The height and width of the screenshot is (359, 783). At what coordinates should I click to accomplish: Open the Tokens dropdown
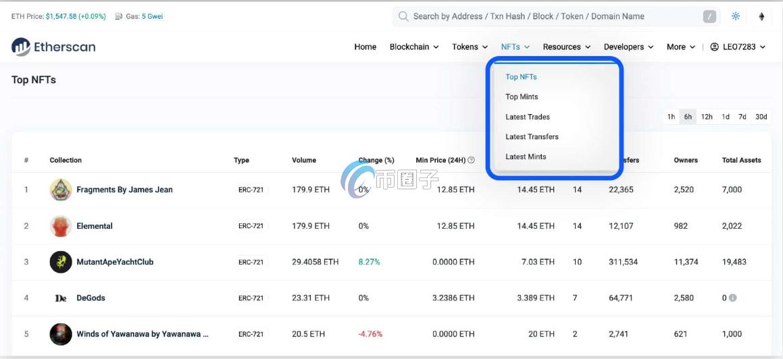tap(470, 47)
